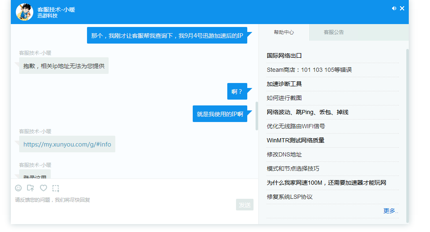Open 国际网络出口 help article
The height and width of the screenshot is (232, 430).
284,56
